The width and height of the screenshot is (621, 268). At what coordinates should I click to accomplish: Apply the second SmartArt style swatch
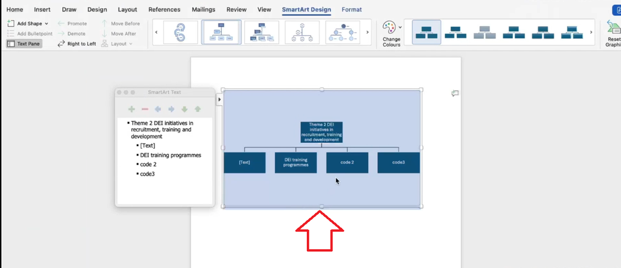[455, 33]
